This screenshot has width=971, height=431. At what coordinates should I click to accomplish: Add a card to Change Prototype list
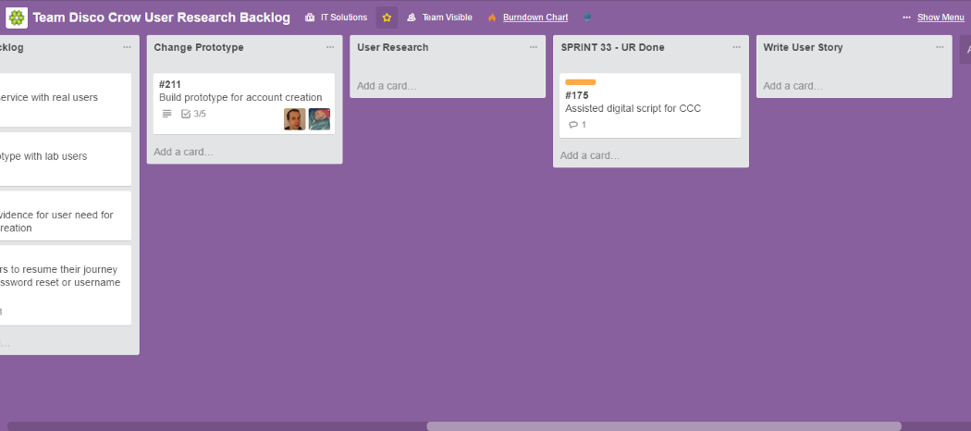(183, 152)
